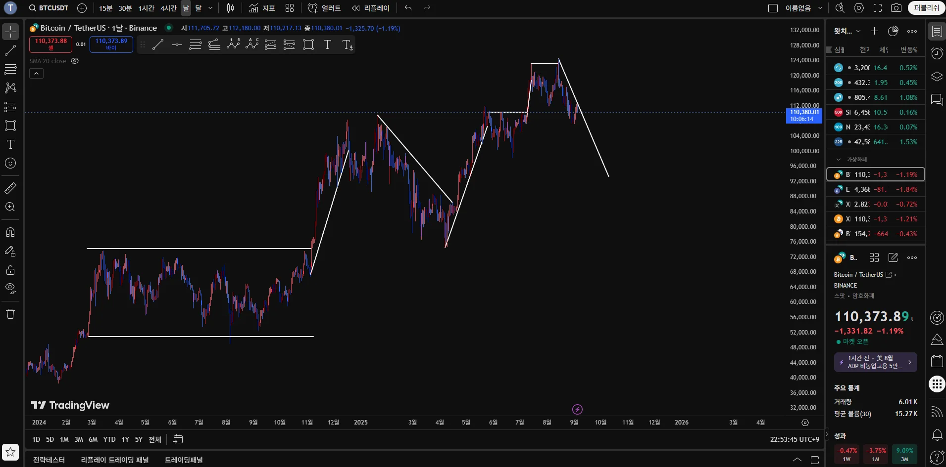Open the symbol details three-dot menu
Viewport: 946px width, 467px height.
tap(912, 257)
